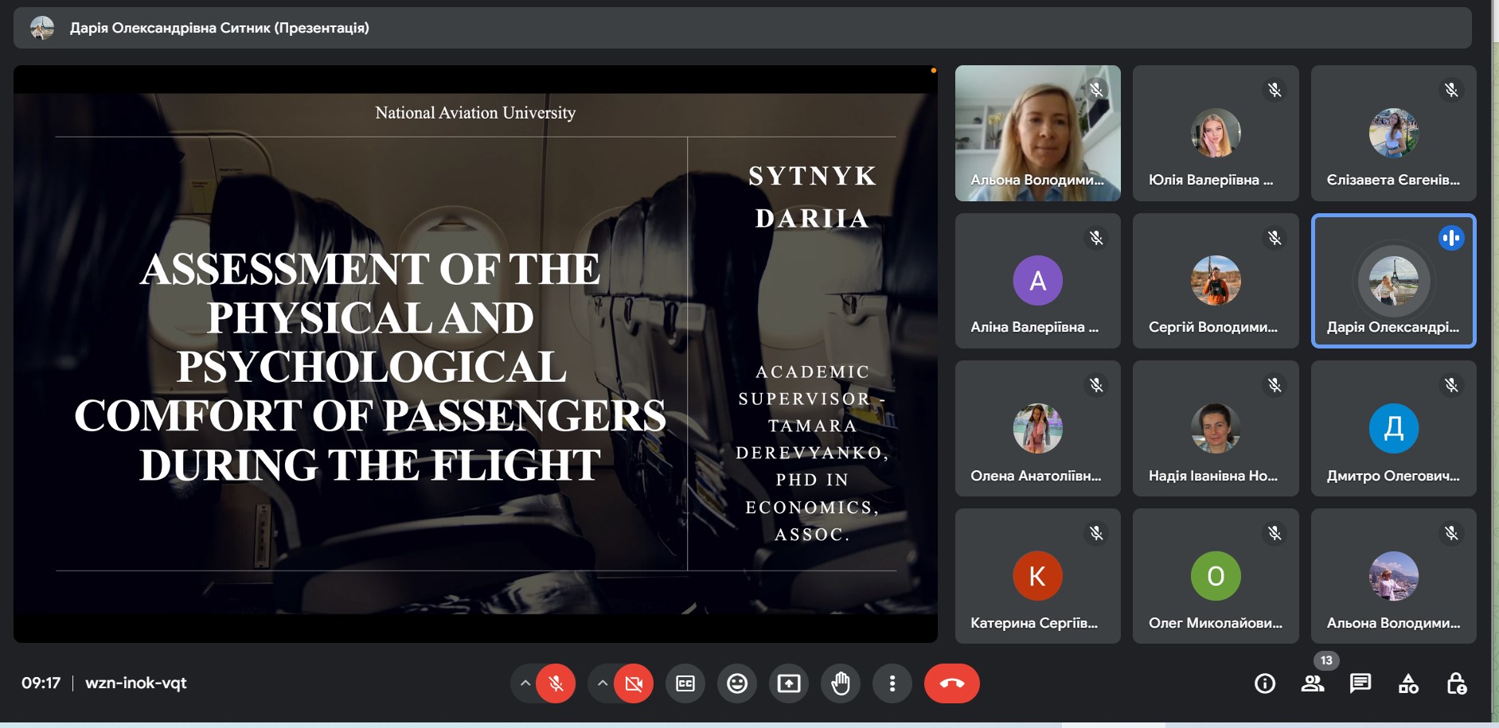Raise hand in the meeting
This screenshot has width=1499, height=728.
click(x=840, y=683)
